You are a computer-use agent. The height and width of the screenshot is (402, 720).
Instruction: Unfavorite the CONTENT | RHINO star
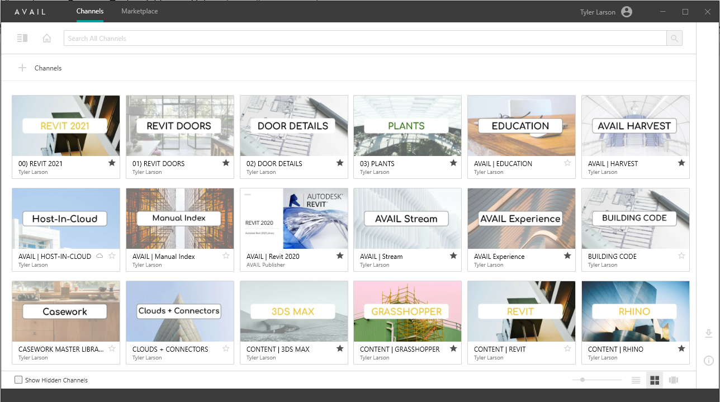[681, 348]
